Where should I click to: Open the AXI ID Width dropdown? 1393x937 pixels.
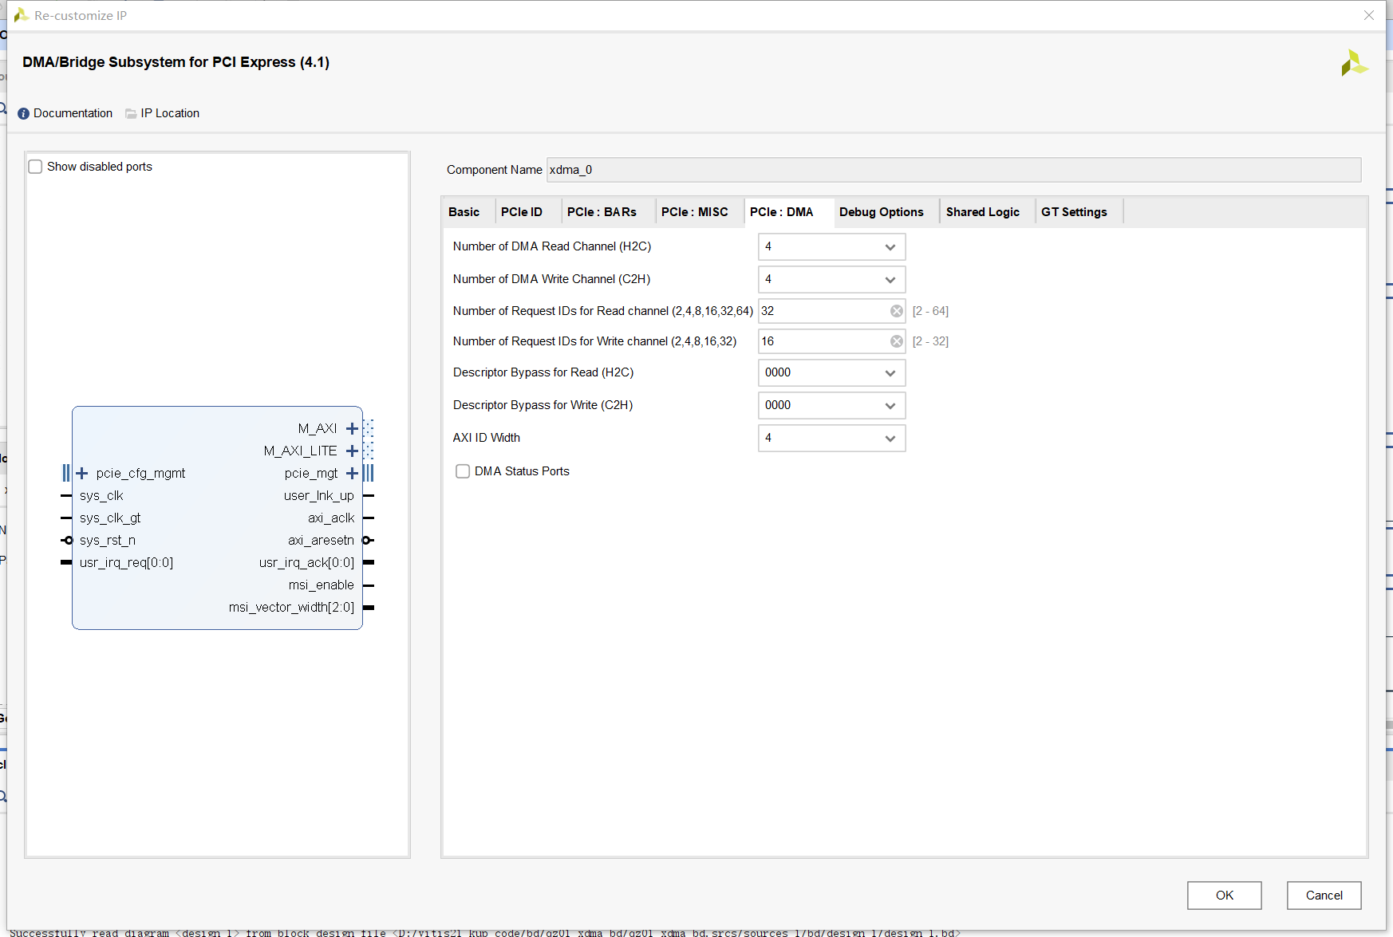coord(831,439)
